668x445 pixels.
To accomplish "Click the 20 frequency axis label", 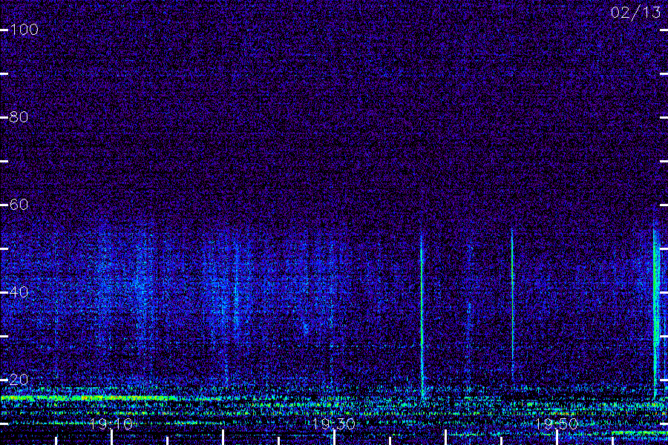I will (19, 380).
